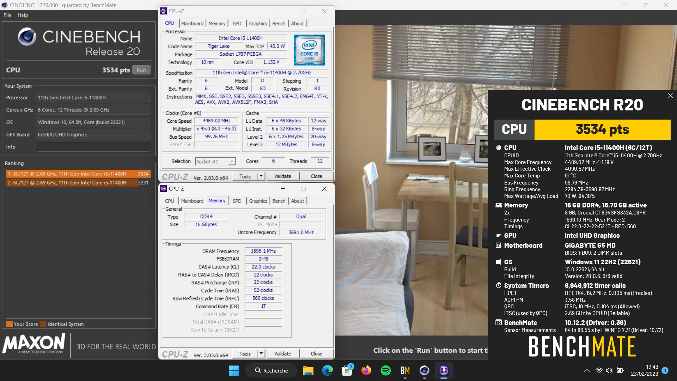This screenshot has width=677, height=381.
Task: Click the Cinebench logo in title bar
Action: 4,5
